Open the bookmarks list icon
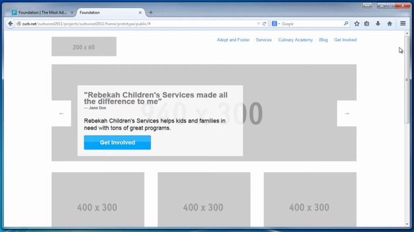 click(367, 24)
